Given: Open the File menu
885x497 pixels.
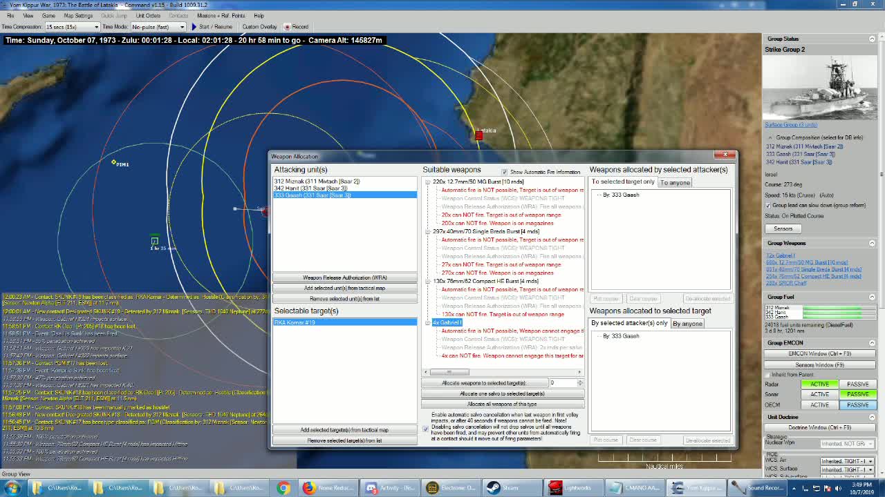Looking at the screenshot, I should [10, 15].
